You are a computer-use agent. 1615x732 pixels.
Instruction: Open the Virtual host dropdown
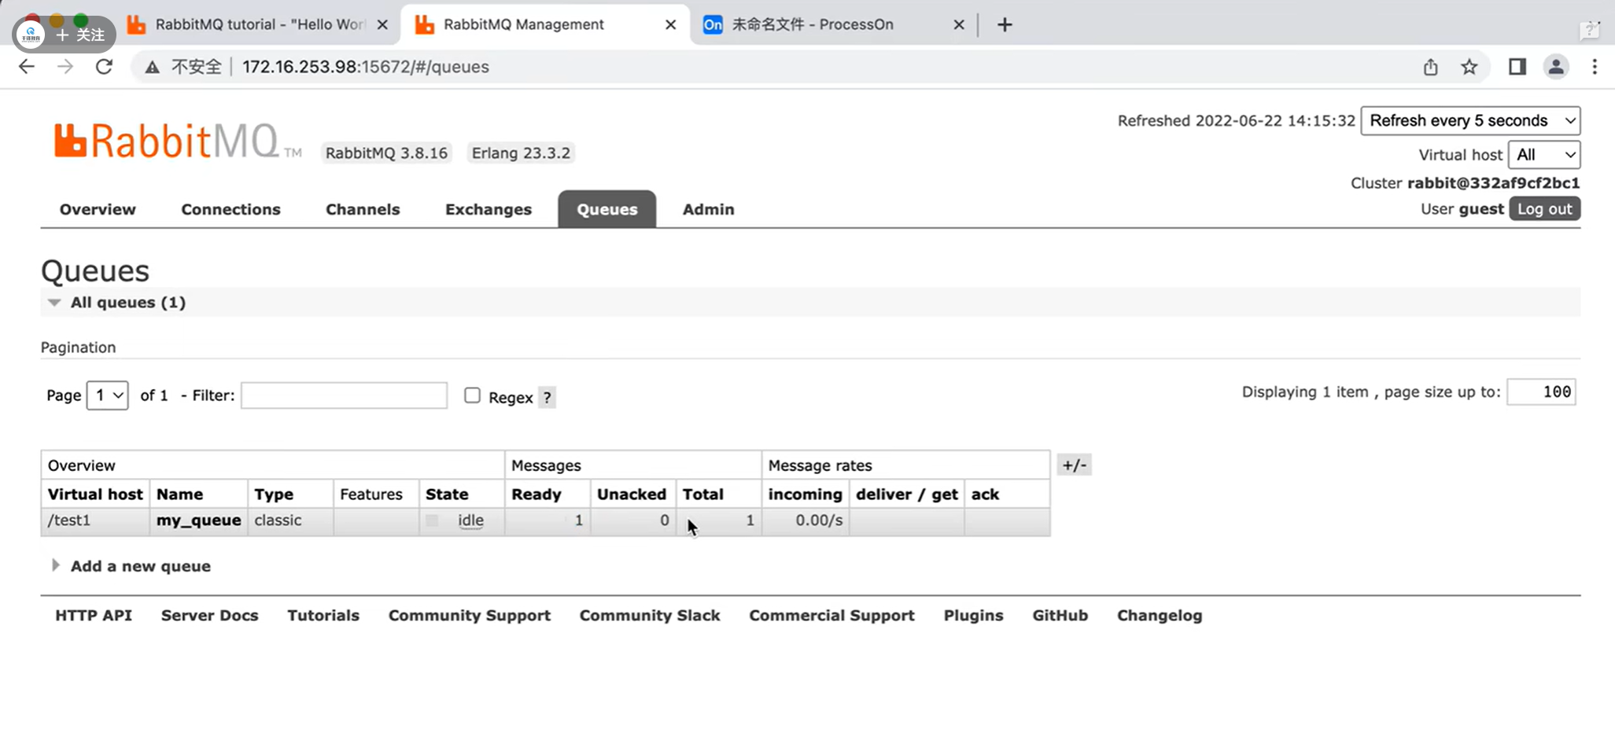[x=1544, y=155]
